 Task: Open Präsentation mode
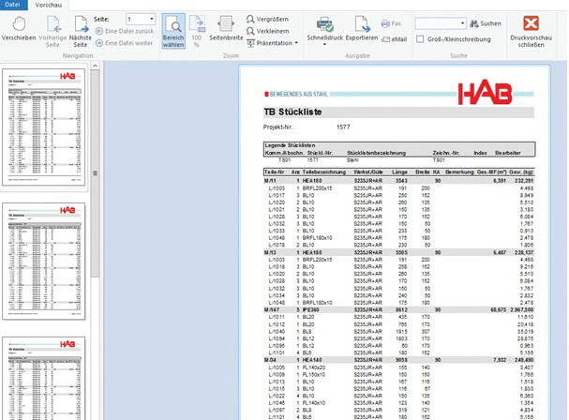click(269, 43)
